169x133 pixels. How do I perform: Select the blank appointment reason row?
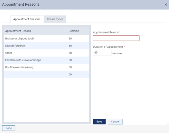[x=46, y=74]
